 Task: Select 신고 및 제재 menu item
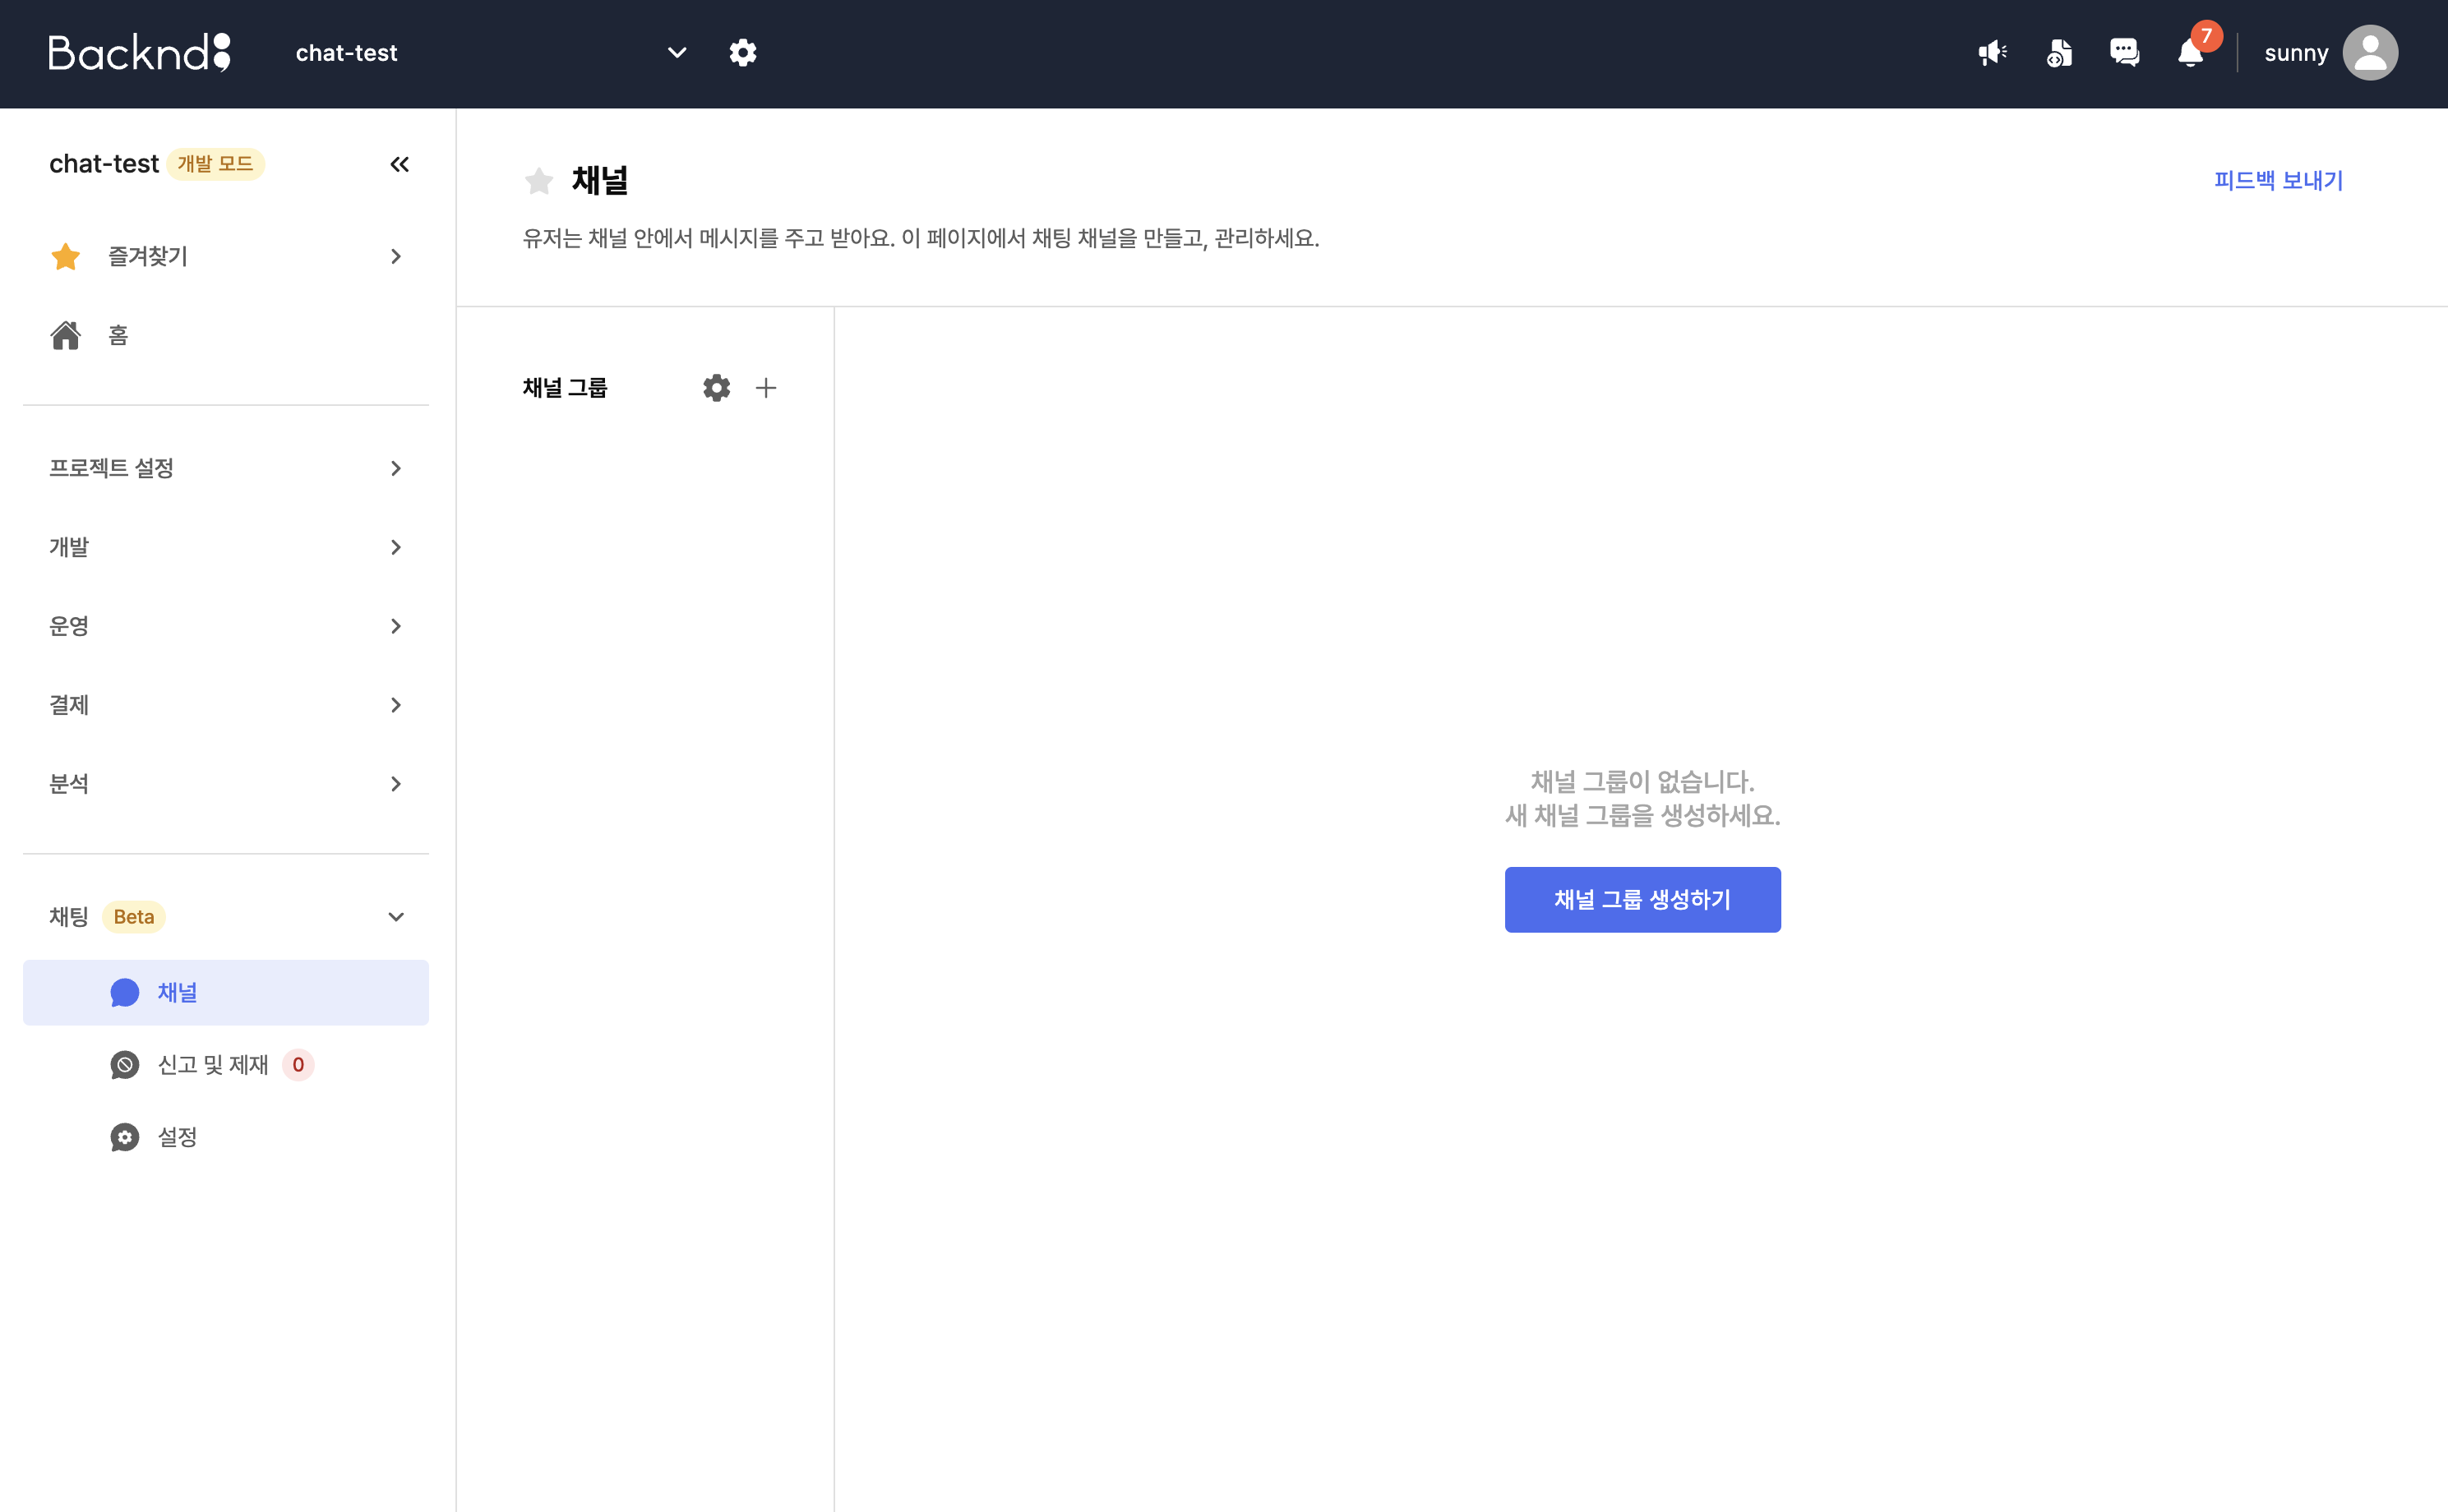[x=213, y=1065]
